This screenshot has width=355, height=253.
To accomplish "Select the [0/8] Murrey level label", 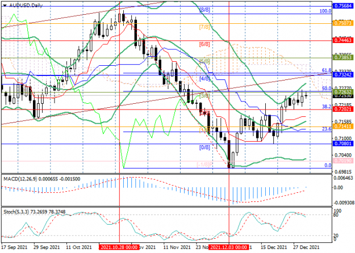I will tap(204, 147).
